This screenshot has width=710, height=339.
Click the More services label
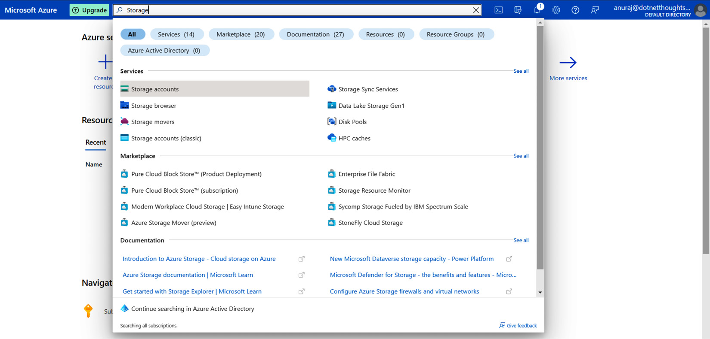coord(568,78)
